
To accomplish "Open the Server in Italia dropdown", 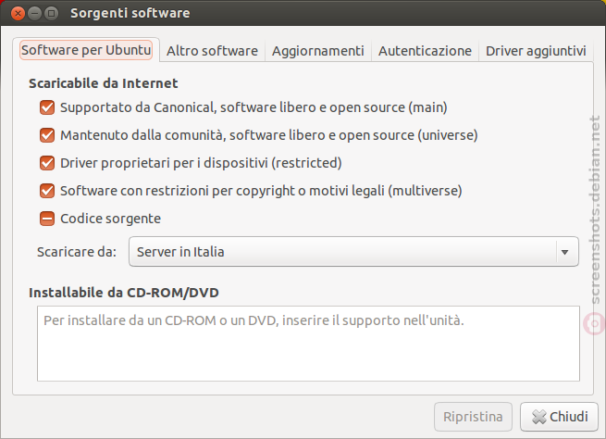I will pyautogui.click(x=353, y=252).
